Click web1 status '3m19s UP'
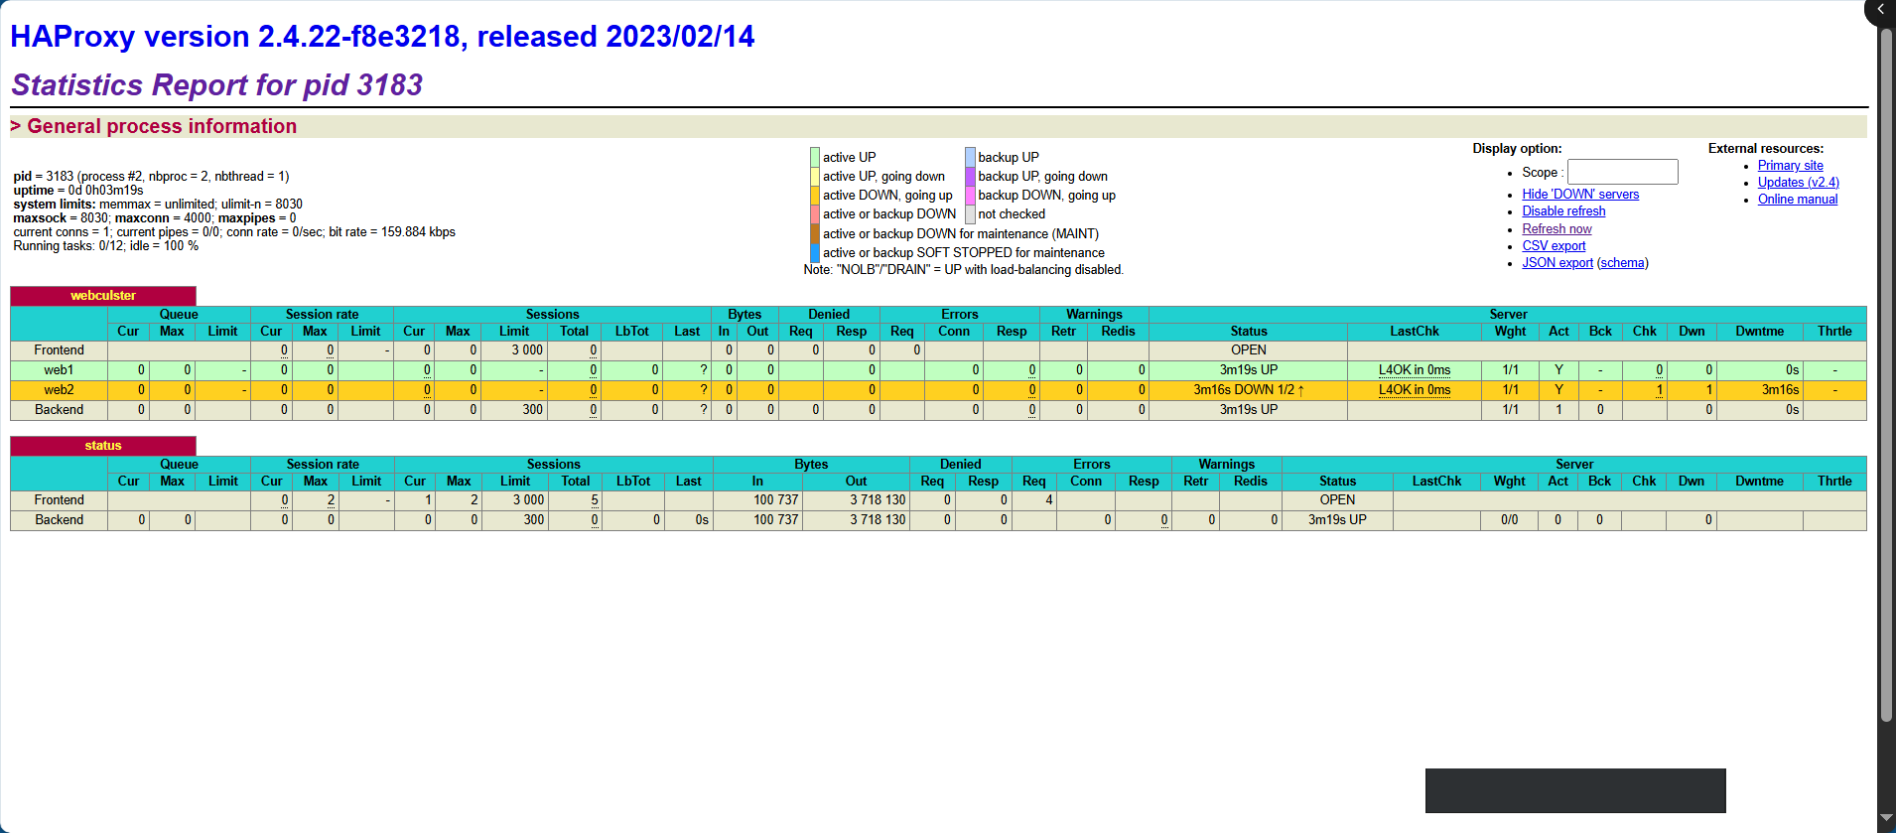Viewport: 1896px width, 833px height. click(x=1248, y=370)
